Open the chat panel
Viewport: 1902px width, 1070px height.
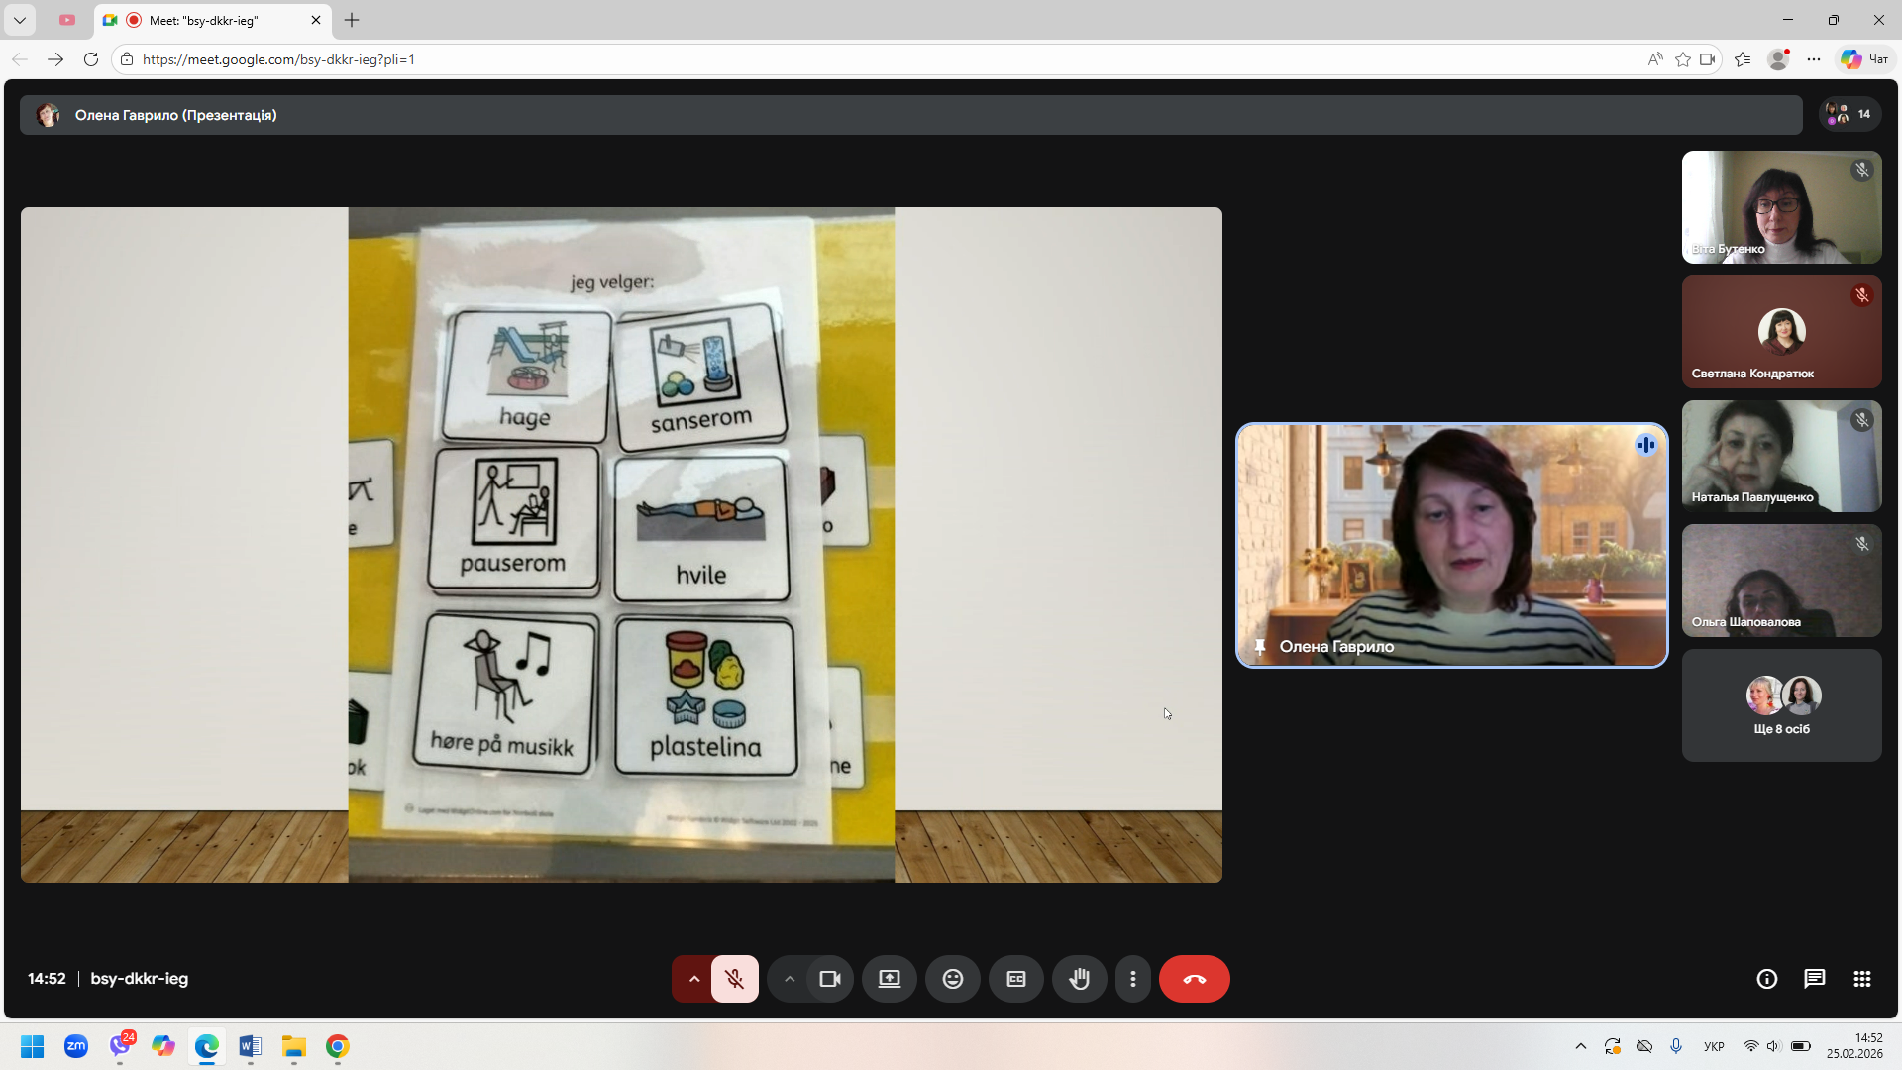click(x=1814, y=979)
